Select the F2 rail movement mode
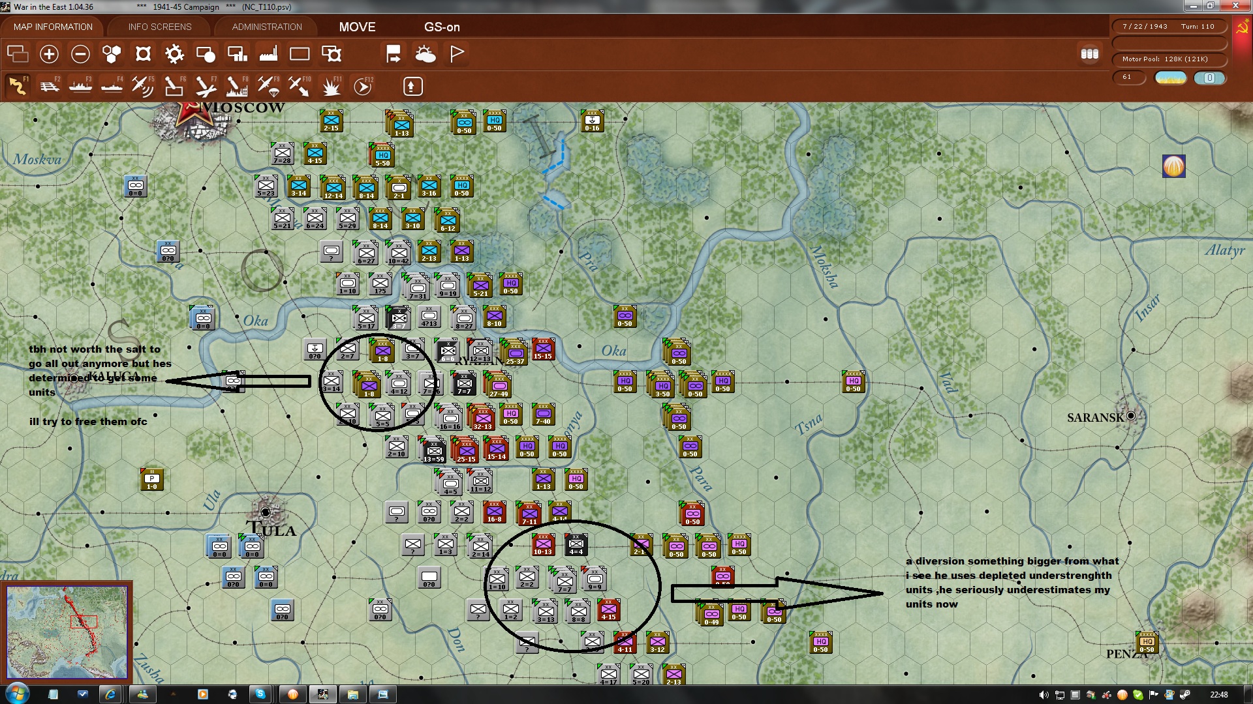Image resolution: width=1253 pixels, height=704 pixels. coord(49,86)
